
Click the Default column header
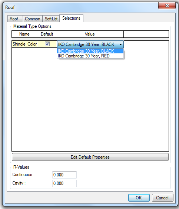(47, 34)
